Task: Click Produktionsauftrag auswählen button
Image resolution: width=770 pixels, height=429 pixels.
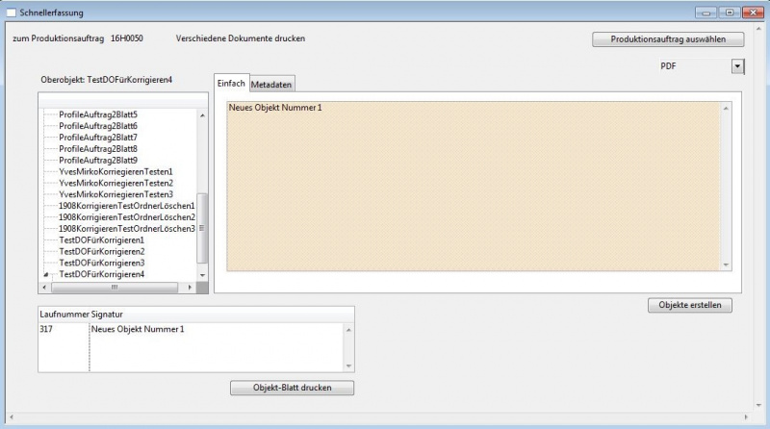Action: point(668,39)
